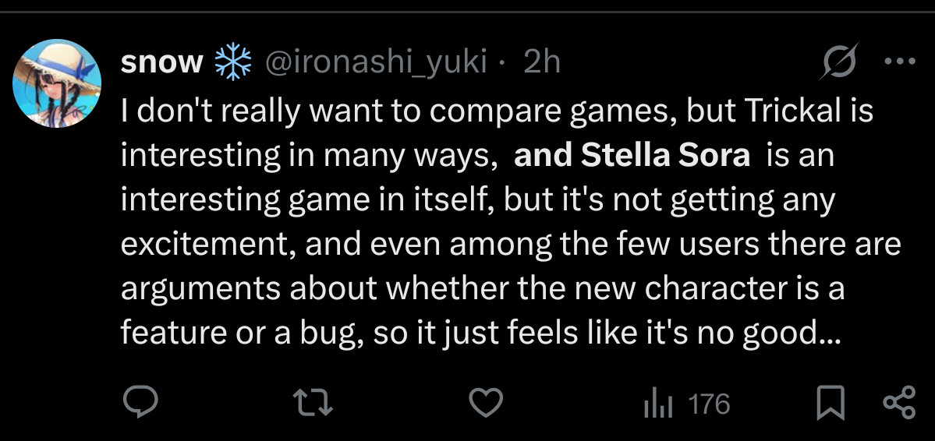Repost this tweet with the retweet arrows
This screenshot has height=441, width=935.
(x=314, y=402)
